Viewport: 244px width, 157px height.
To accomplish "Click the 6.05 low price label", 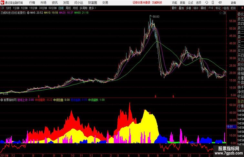I will click(5, 94).
